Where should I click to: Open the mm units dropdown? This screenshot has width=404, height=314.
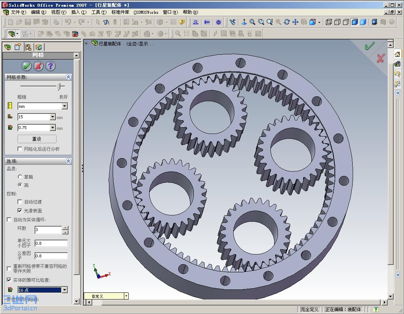[65, 106]
